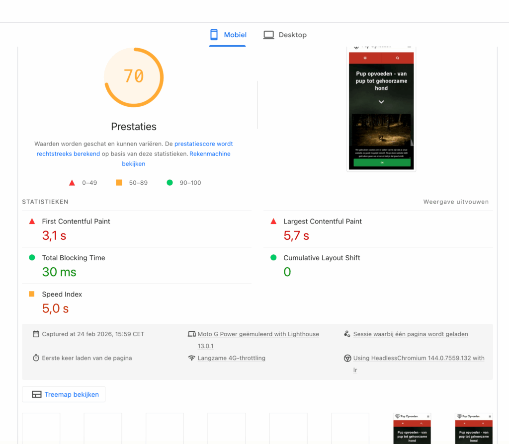Click the orange performance score gauge 70
Viewport: 509px width, 444px height.
tap(134, 76)
